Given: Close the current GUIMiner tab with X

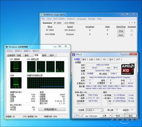Looking at the screenshot, I should (x=135, y=22).
